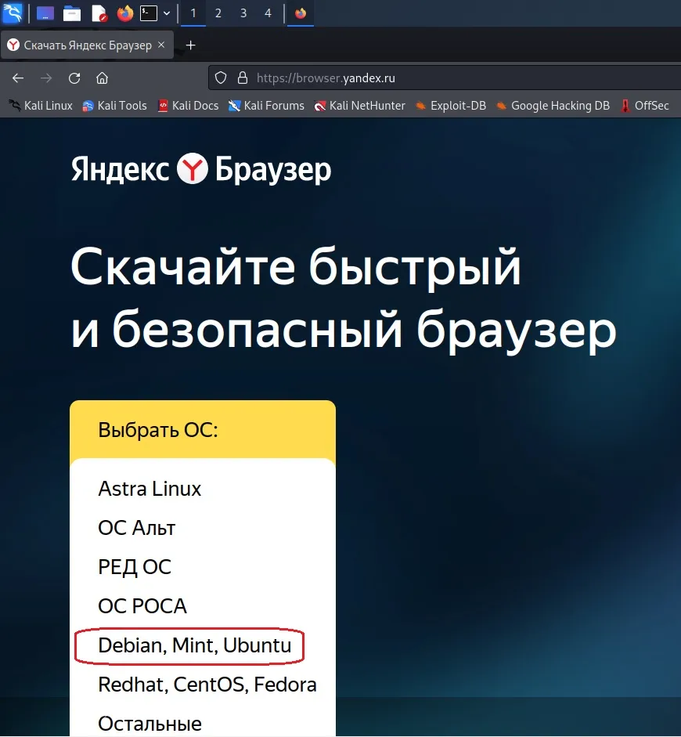Viewport: 681px width, 737px height.
Task: Choose РЕД ОС from the OS list
Action: click(x=135, y=567)
